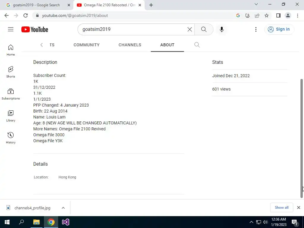The image size is (304, 228).
Task: Click the address bar URL
Action: click(x=75, y=15)
